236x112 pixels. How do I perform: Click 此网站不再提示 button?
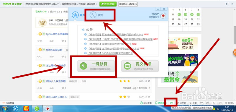pyautogui.click(x=128, y=4)
